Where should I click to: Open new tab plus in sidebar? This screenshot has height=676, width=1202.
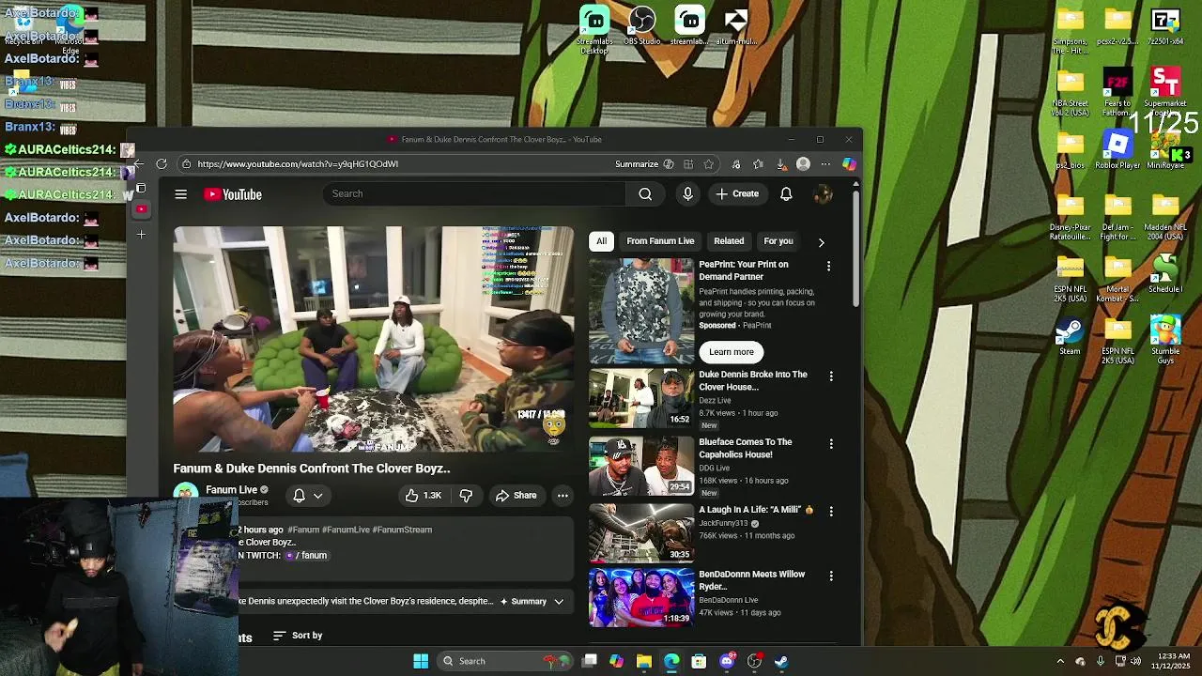[x=141, y=234]
